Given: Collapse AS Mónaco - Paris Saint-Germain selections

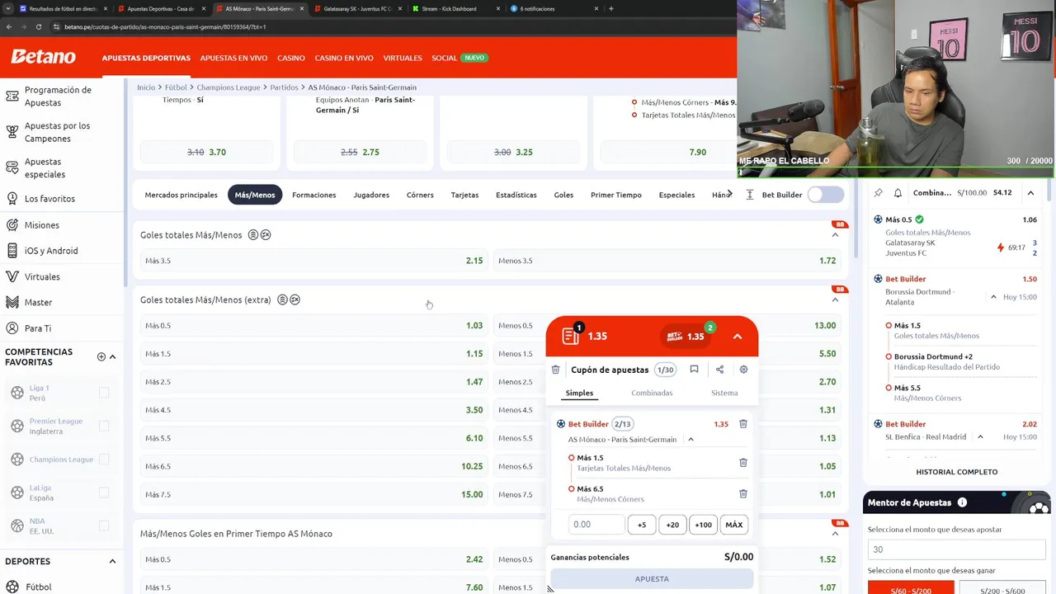Looking at the screenshot, I should click(x=691, y=440).
